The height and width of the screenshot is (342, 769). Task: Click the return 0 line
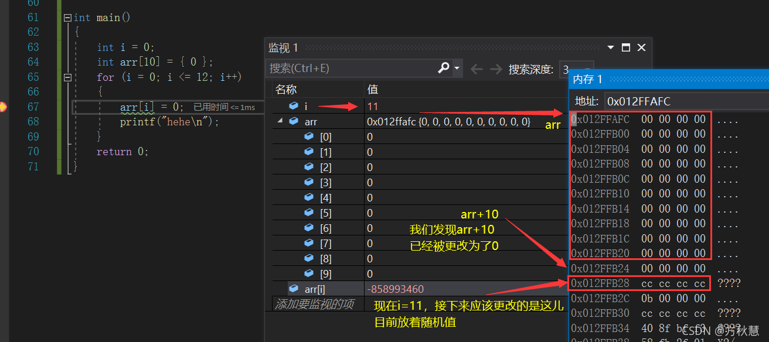pyautogui.click(x=123, y=152)
